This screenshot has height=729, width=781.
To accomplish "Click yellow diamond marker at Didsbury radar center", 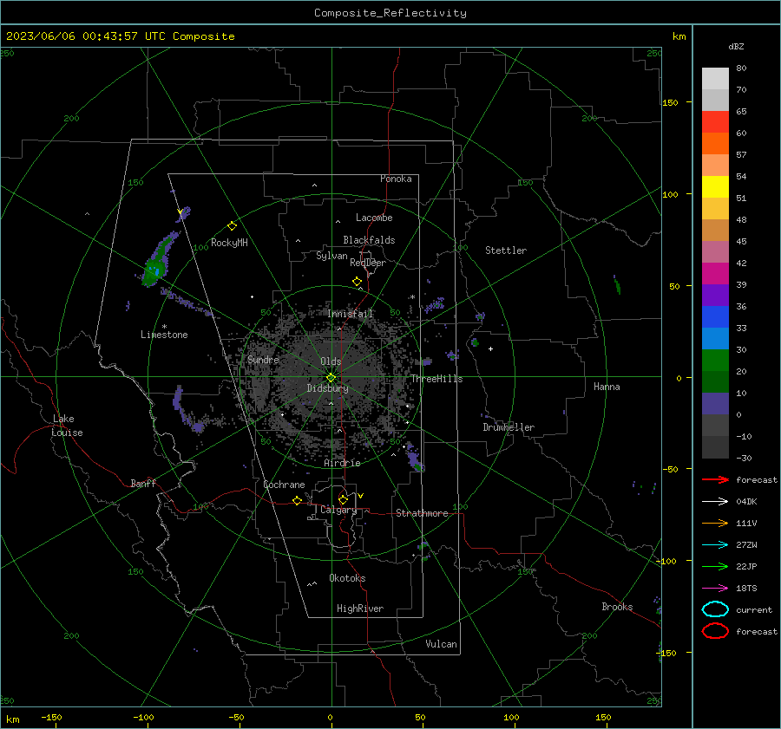I will pyautogui.click(x=331, y=378).
